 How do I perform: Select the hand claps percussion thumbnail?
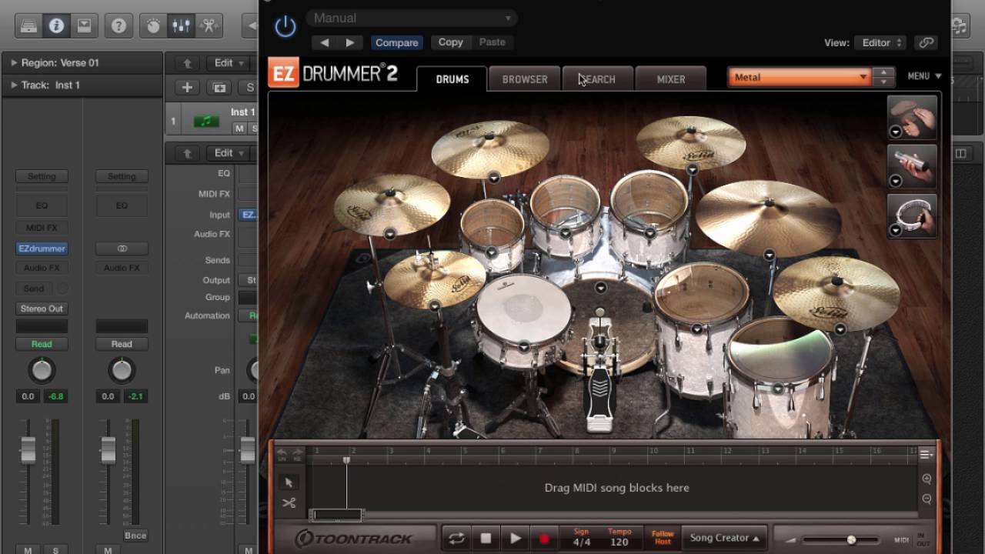point(912,117)
